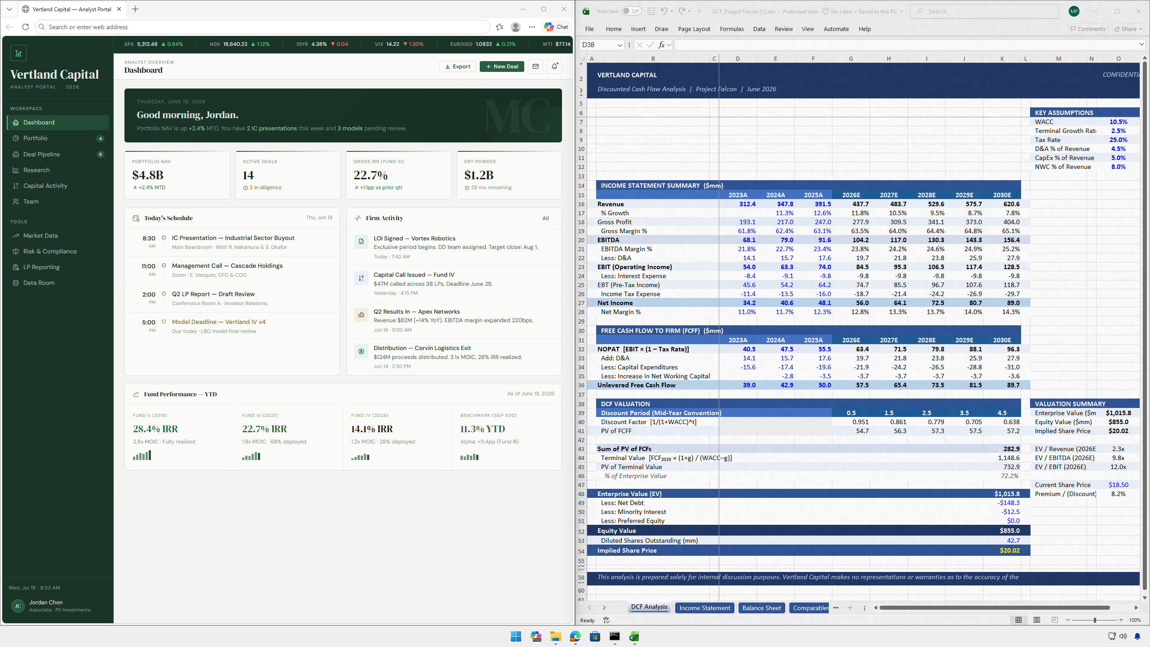Click the New Deal button
Image resolution: width=1150 pixels, height=647 pixels.
pos(502,66)
